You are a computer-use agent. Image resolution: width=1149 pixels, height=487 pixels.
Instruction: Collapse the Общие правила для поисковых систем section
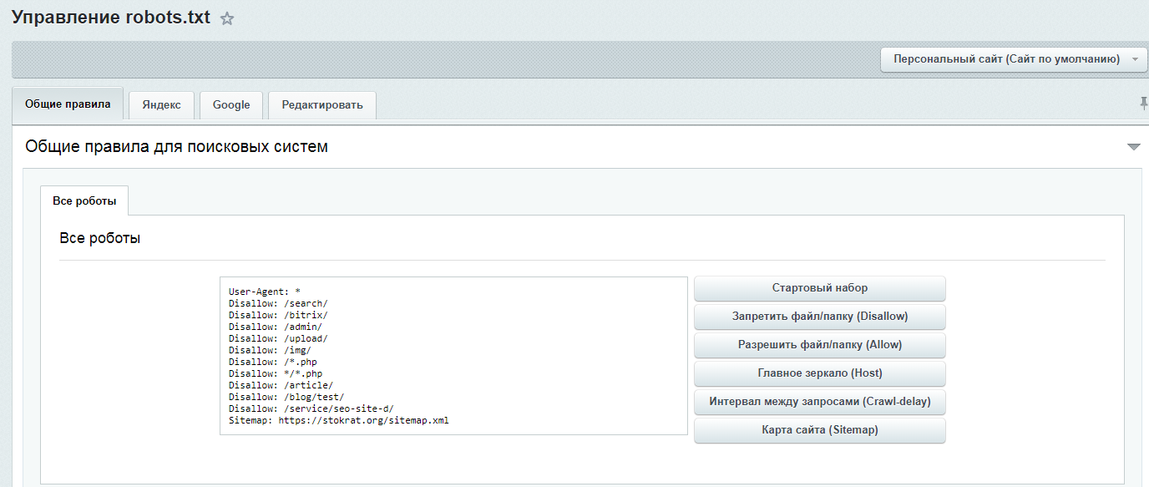[1133, 147]
